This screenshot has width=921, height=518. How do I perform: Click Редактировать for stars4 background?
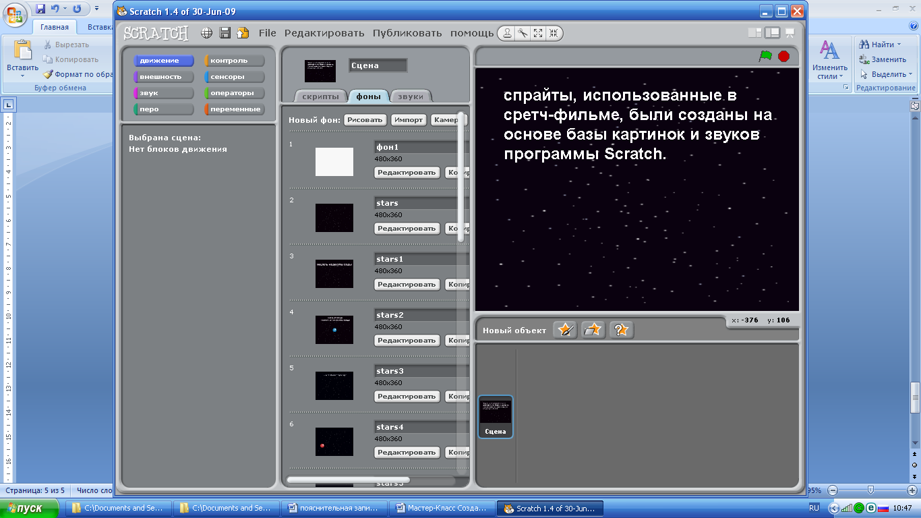[407, 453]
